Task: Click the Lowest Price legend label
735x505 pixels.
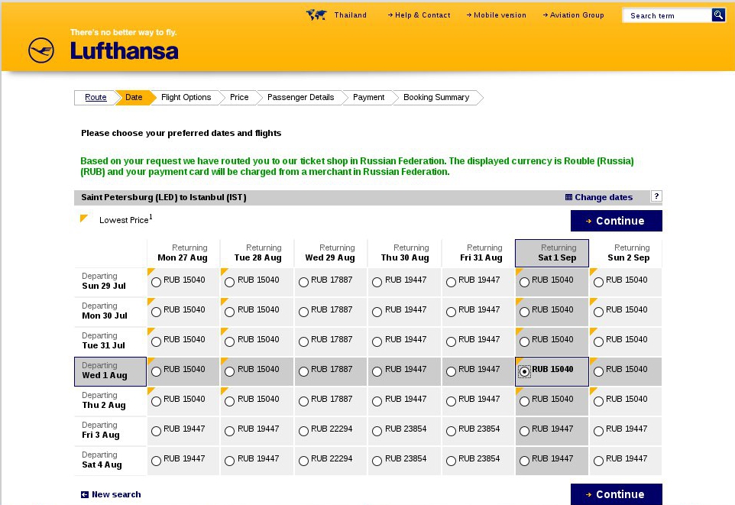Action: coord(125,219)
